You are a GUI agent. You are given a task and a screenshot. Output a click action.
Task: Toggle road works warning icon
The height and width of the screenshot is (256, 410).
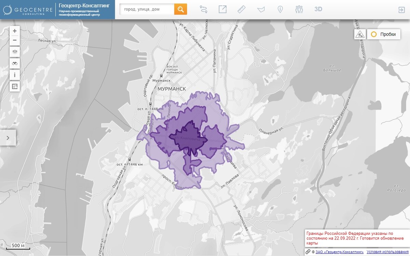click(x=360, y=34)
